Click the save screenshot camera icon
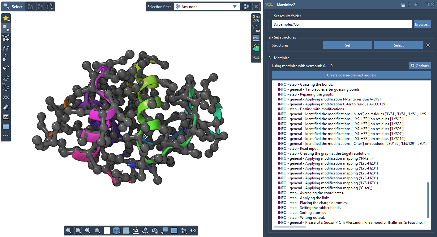The width and height of the screenshot is (437, 237). tap(155, 231)
